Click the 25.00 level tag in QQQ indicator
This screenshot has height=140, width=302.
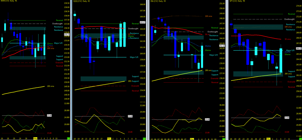click(x=130, y=116)
